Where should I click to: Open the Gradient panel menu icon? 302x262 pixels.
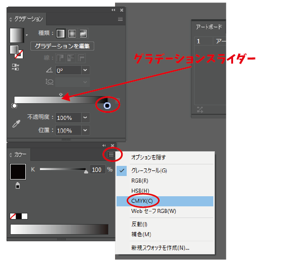pyautogui.click(x=120, y=19)
